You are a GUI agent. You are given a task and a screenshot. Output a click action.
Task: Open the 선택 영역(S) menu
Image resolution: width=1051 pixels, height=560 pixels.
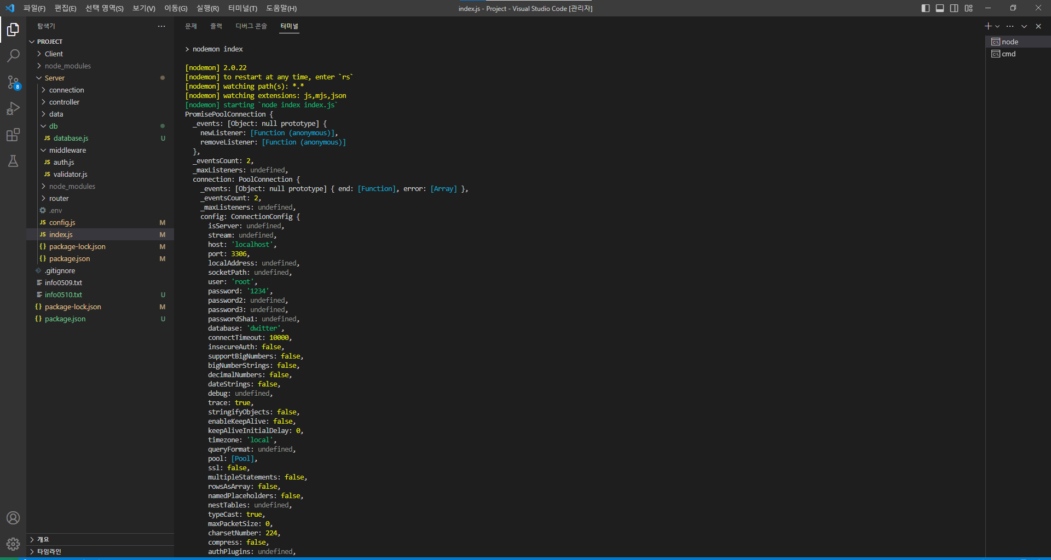(105, 8)
